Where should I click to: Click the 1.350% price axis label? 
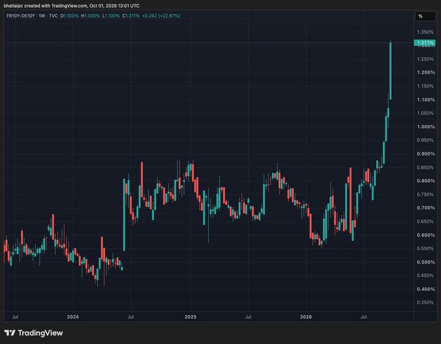click(425, 32)
